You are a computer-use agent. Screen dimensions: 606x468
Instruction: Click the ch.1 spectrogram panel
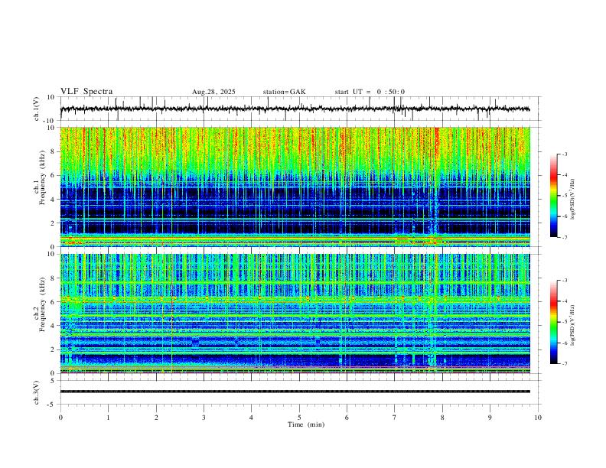[x=295, y=187]
